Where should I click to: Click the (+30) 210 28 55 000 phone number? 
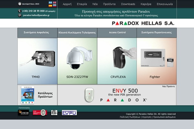coord(33,11)
